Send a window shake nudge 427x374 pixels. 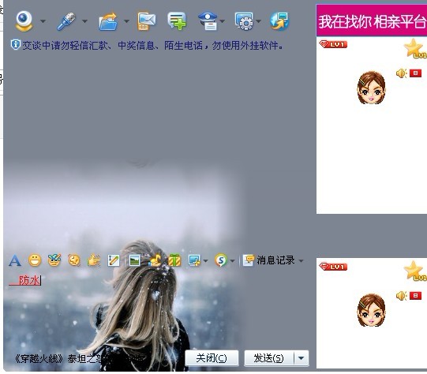tap(74, 260)
